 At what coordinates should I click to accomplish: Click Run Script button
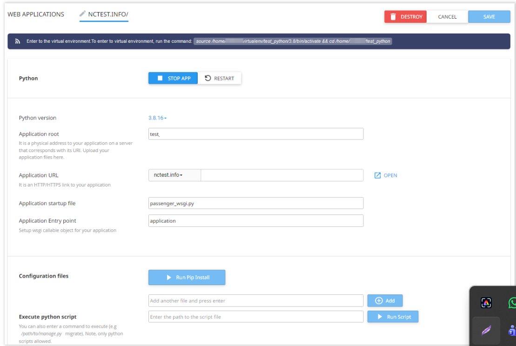coord(393,317)
